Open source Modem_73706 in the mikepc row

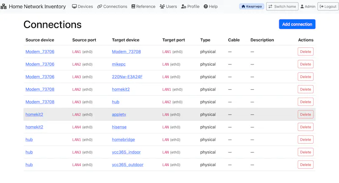point(40,64)
